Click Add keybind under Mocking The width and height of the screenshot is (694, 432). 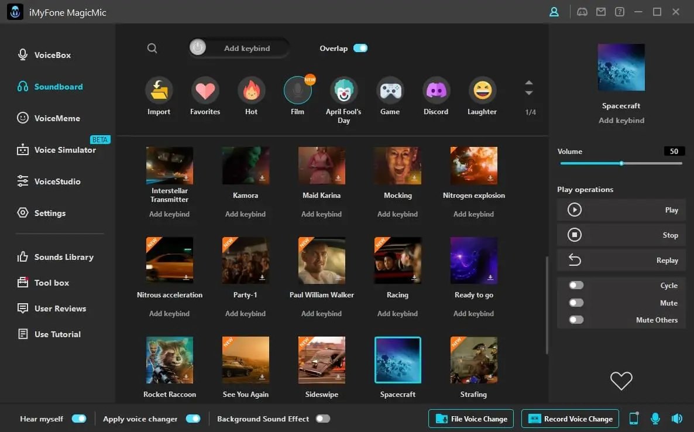397,214
